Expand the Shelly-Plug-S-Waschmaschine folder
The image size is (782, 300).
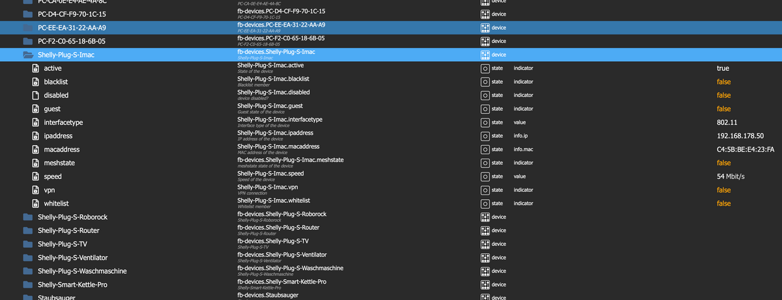[x=27, y=271]
